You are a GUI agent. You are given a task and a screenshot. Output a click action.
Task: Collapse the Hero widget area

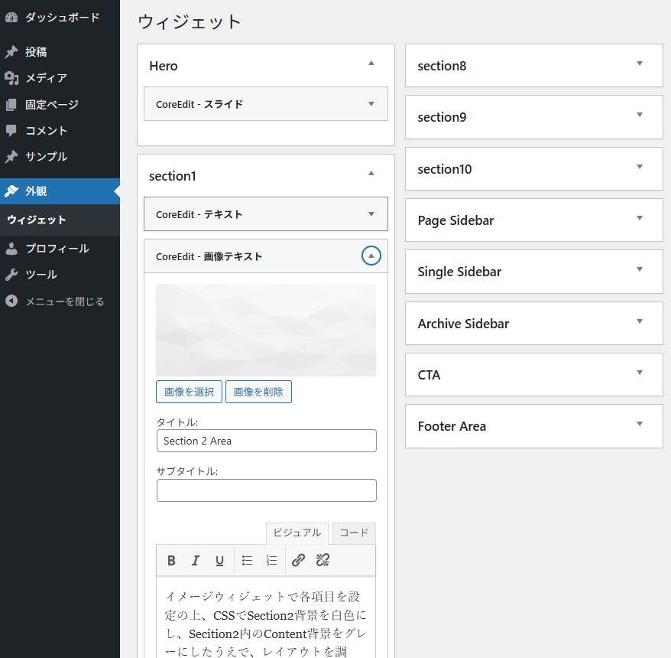(371, 65)
